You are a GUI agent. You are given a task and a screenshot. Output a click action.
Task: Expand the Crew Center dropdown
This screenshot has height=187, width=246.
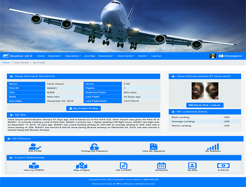[126, 56]
